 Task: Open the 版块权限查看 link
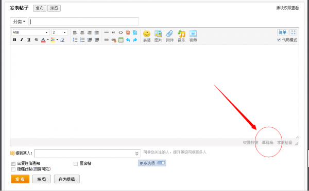point(287,8)
